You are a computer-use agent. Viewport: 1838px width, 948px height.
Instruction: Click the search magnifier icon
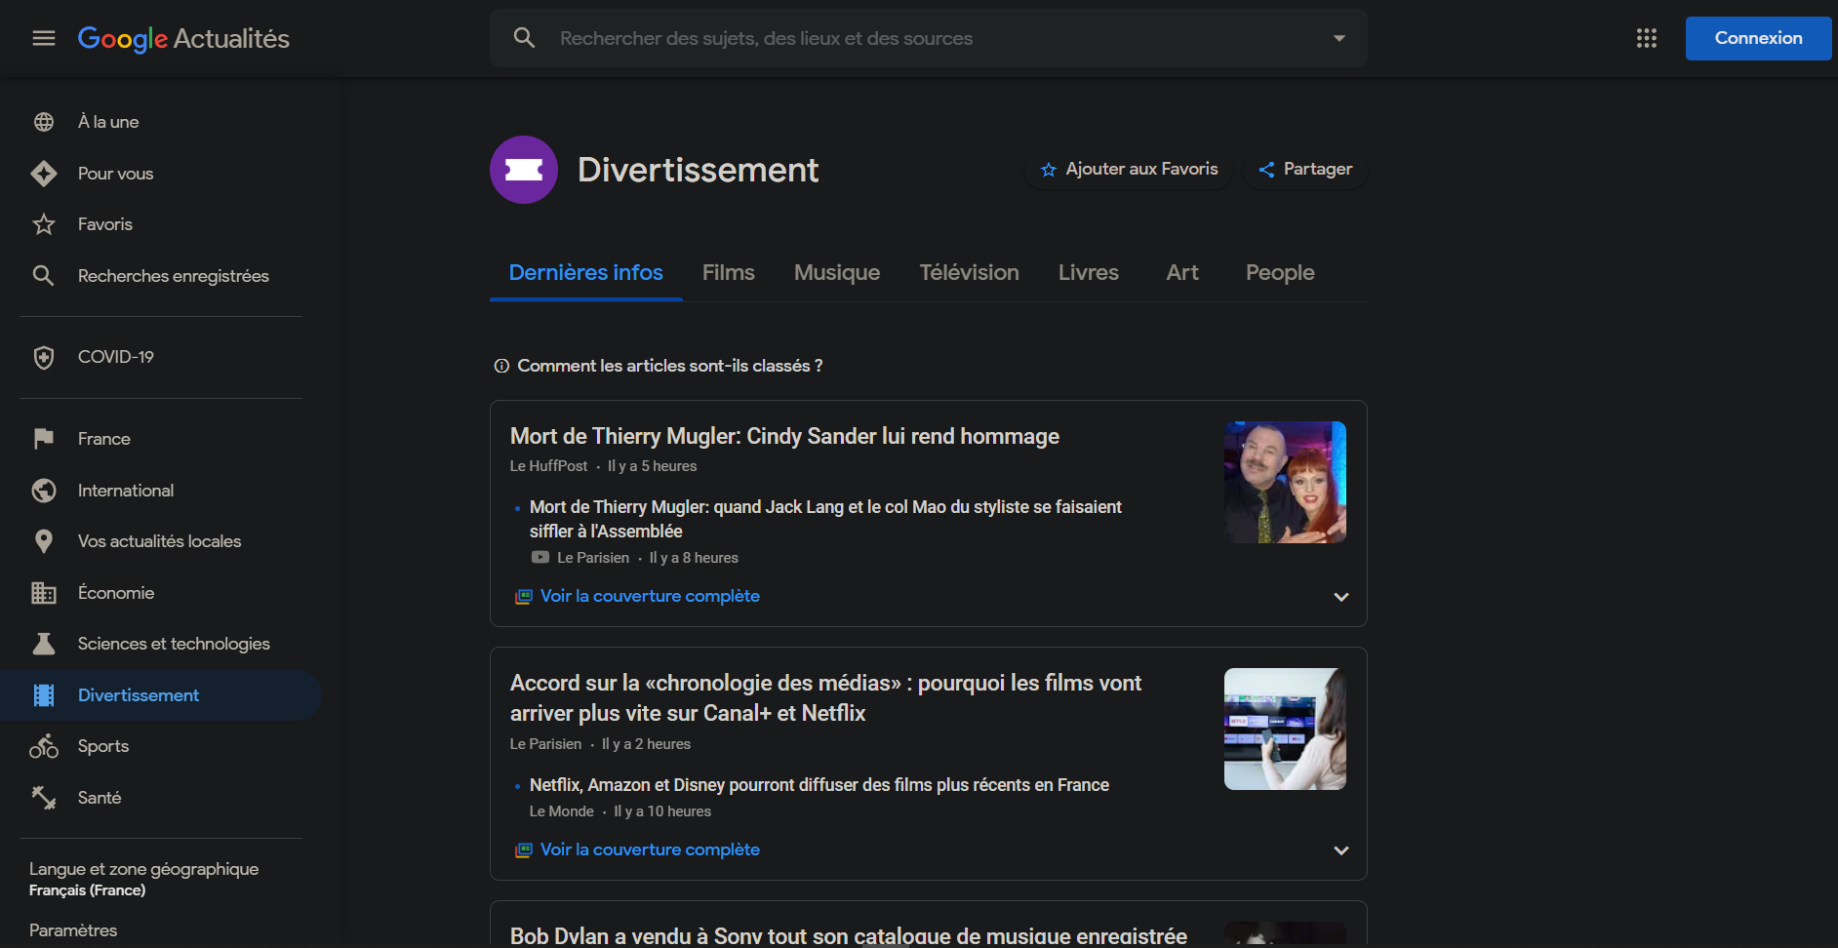524,38
